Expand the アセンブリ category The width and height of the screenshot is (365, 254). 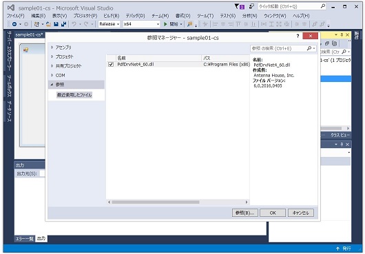(52, 47)
